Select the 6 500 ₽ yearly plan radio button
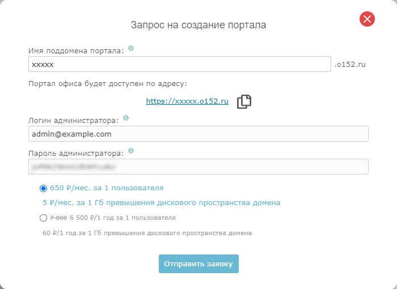 (x=44, y=218)
